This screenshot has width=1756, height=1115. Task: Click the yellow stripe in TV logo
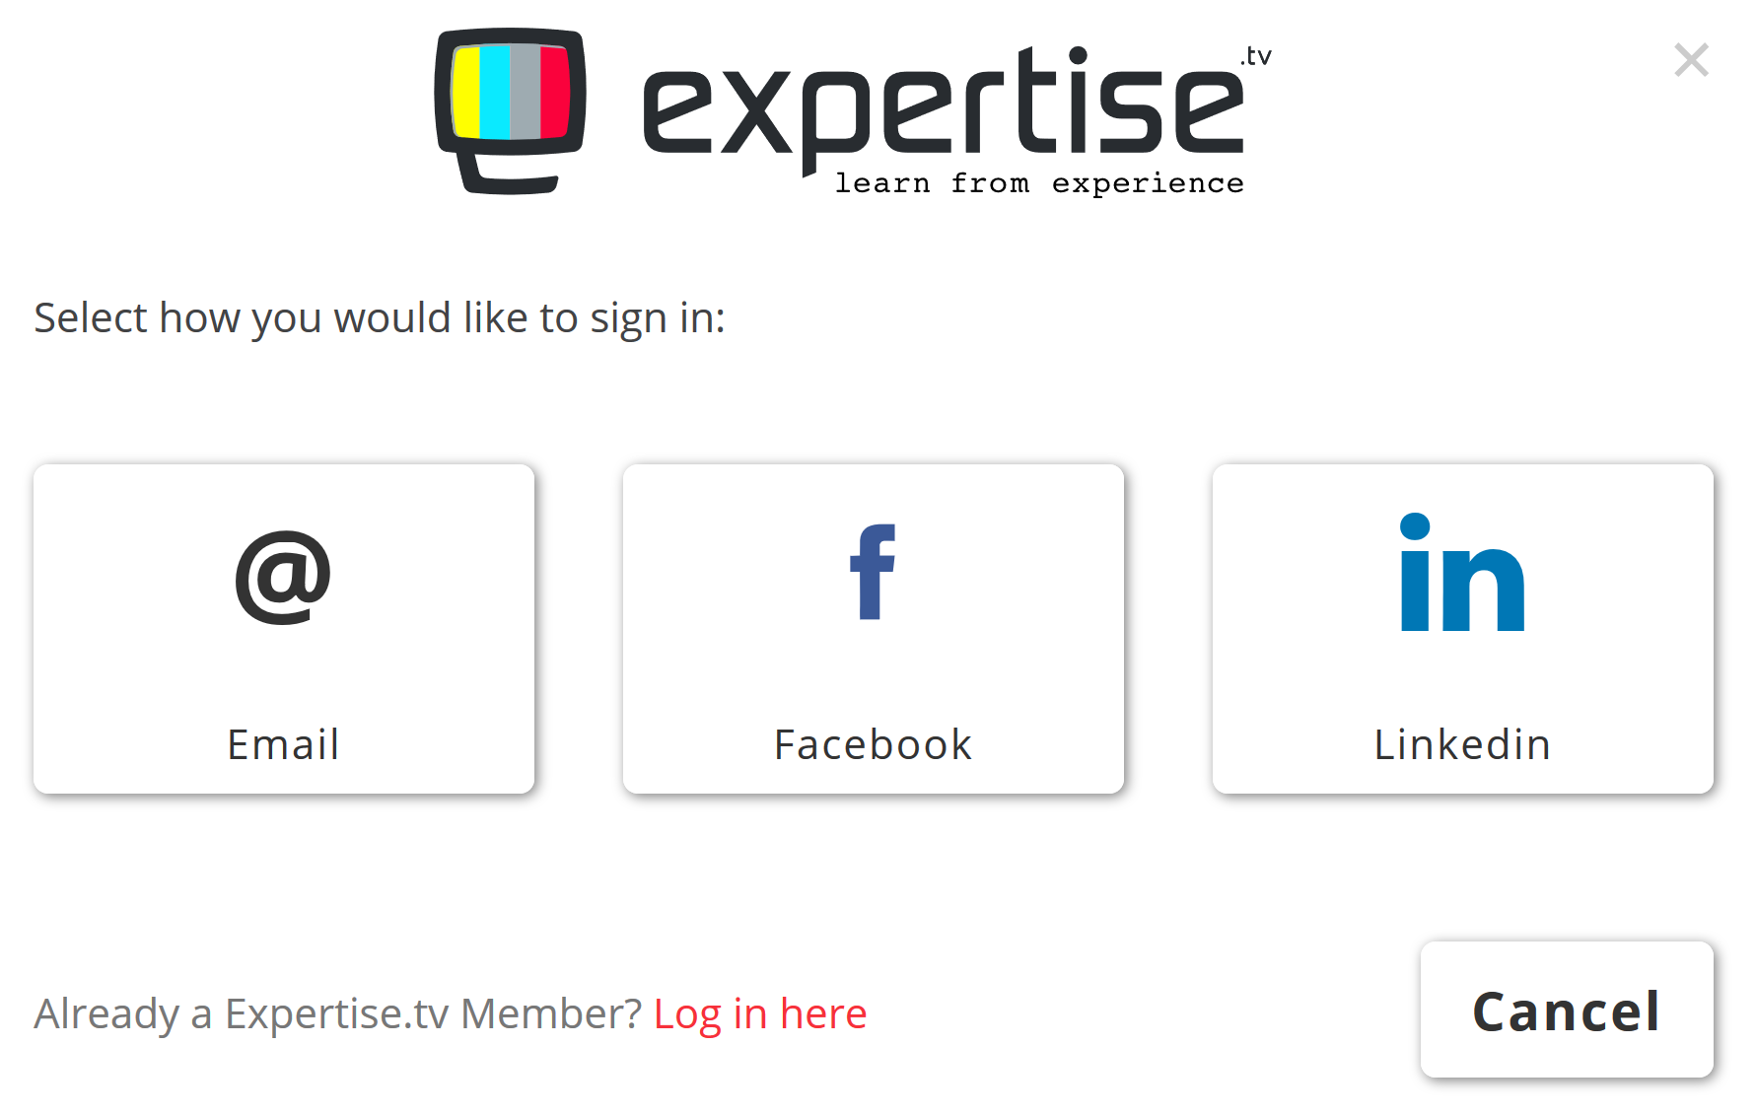click(465, 92)
